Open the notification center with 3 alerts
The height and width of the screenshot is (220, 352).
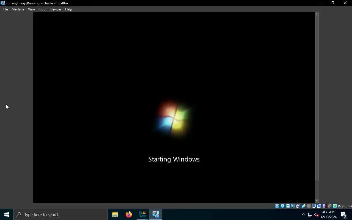click(x=343, y=215)
